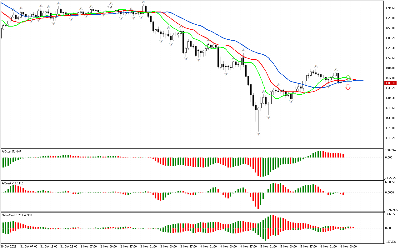This screenshot has width=400, height=250.
Task: Select the fractal arrow below the lowest candle wick
Action: pyautogui.click(x=258, y=134)
